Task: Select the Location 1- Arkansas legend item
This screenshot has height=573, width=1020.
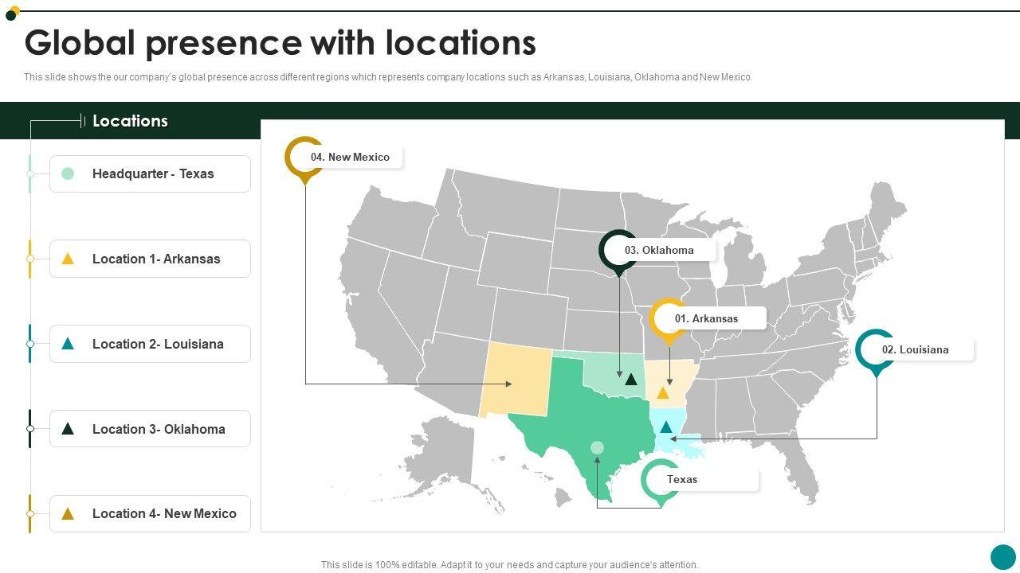Action: coord(150,259)
